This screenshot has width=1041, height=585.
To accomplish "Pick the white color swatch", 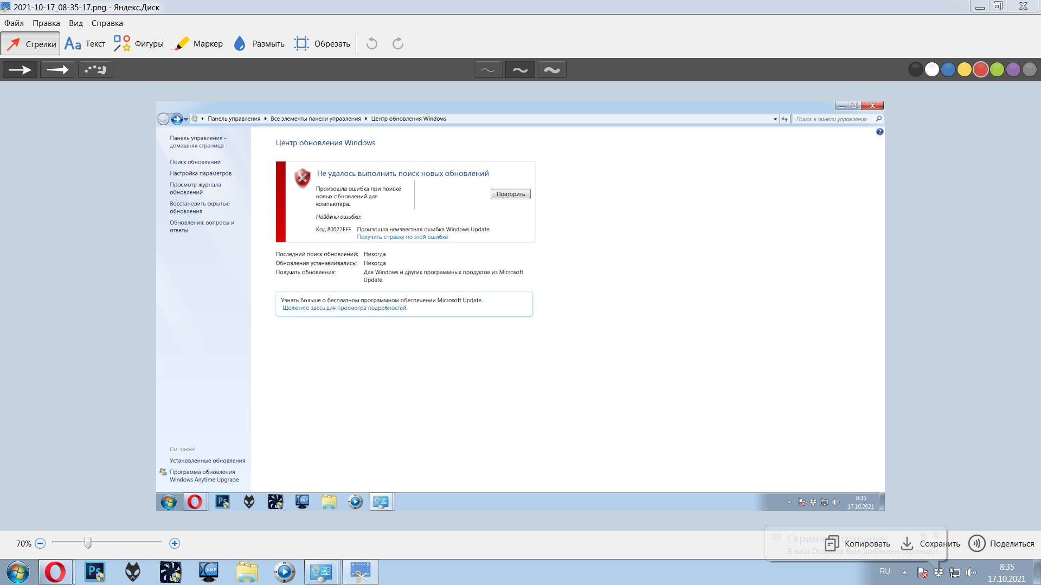I will (x=932, y=70).
